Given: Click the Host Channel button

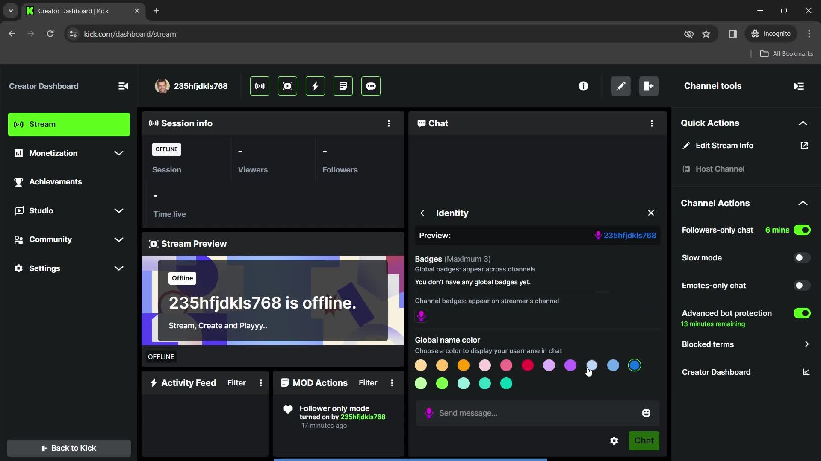Looking at the screenshot, I should pyautogui.click(x=721, y=169).
